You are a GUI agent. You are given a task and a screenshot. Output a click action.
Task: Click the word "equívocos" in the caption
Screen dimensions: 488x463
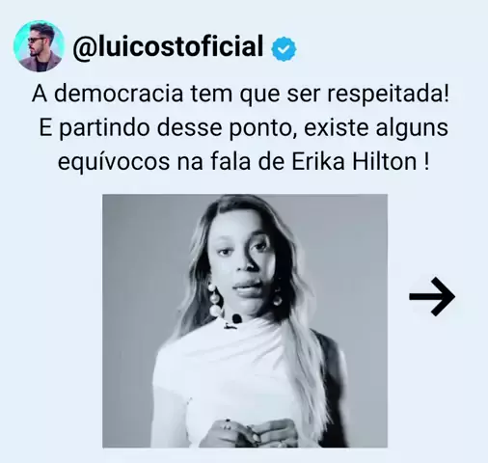pos(114,163)
